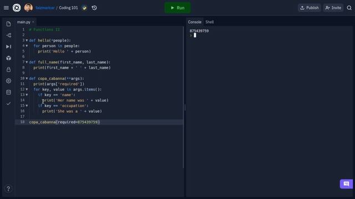This screenshot has width=355, height=199.
Task: Open the version history icon
Action: tap(94, 8)
